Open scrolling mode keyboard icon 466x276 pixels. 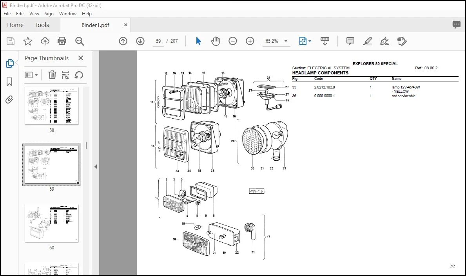pos(325,41)
